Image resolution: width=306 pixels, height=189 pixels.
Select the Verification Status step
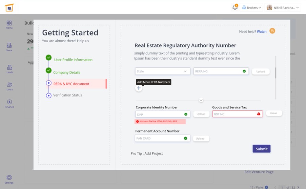click(67, 95)
